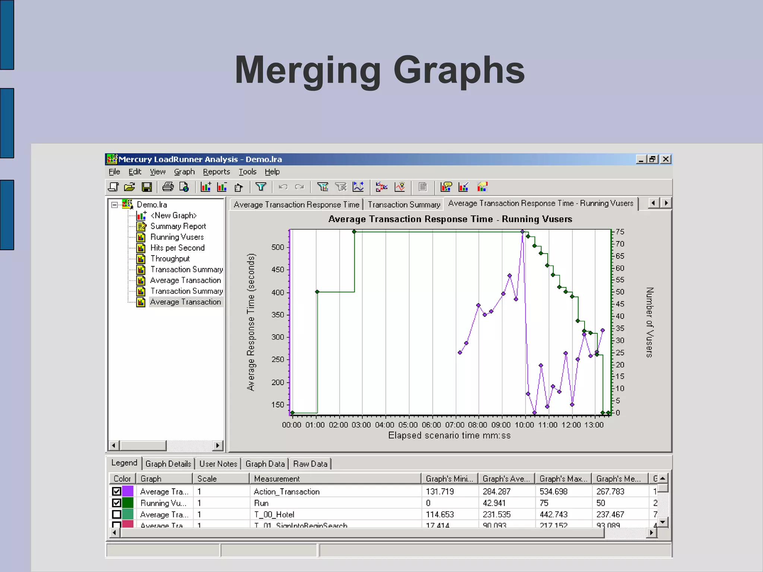Image resolution: width=763 pixels, height=572 pixels.
Task: Click dark green swatch for Run
Action: click(128, 503)
